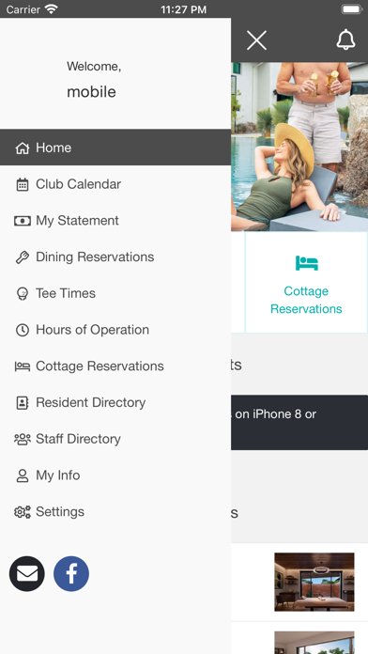This screenshot has height=654, width=368.
Task: Tap the 11:27 PM clock
Action: click(184, 9)
